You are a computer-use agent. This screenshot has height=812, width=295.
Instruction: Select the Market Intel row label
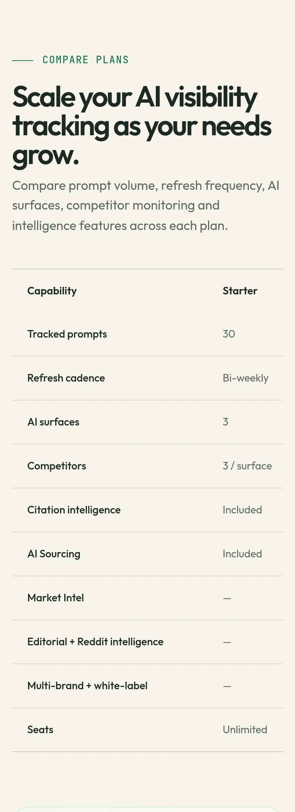click(56, 598)
